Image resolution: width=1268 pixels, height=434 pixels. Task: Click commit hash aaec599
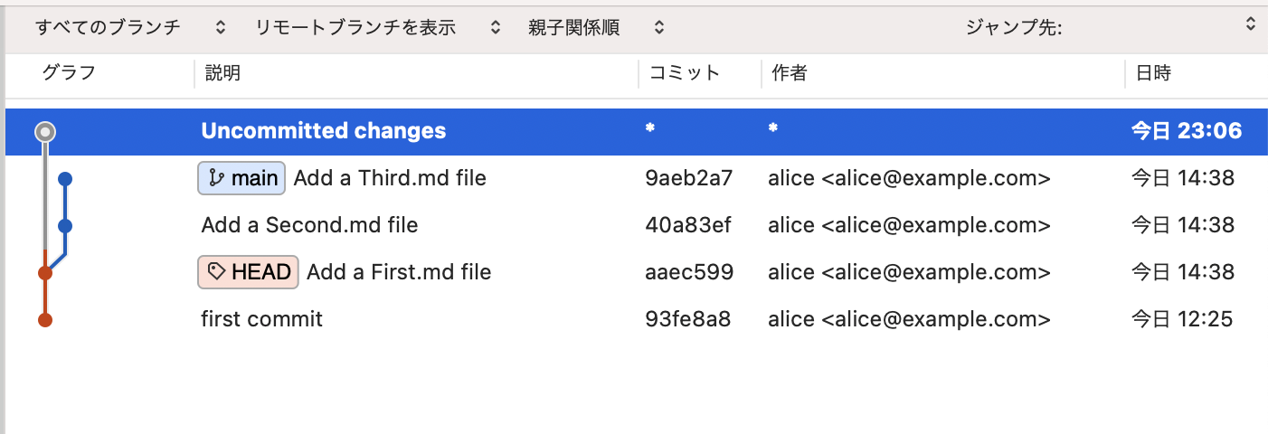click(689, 271)
